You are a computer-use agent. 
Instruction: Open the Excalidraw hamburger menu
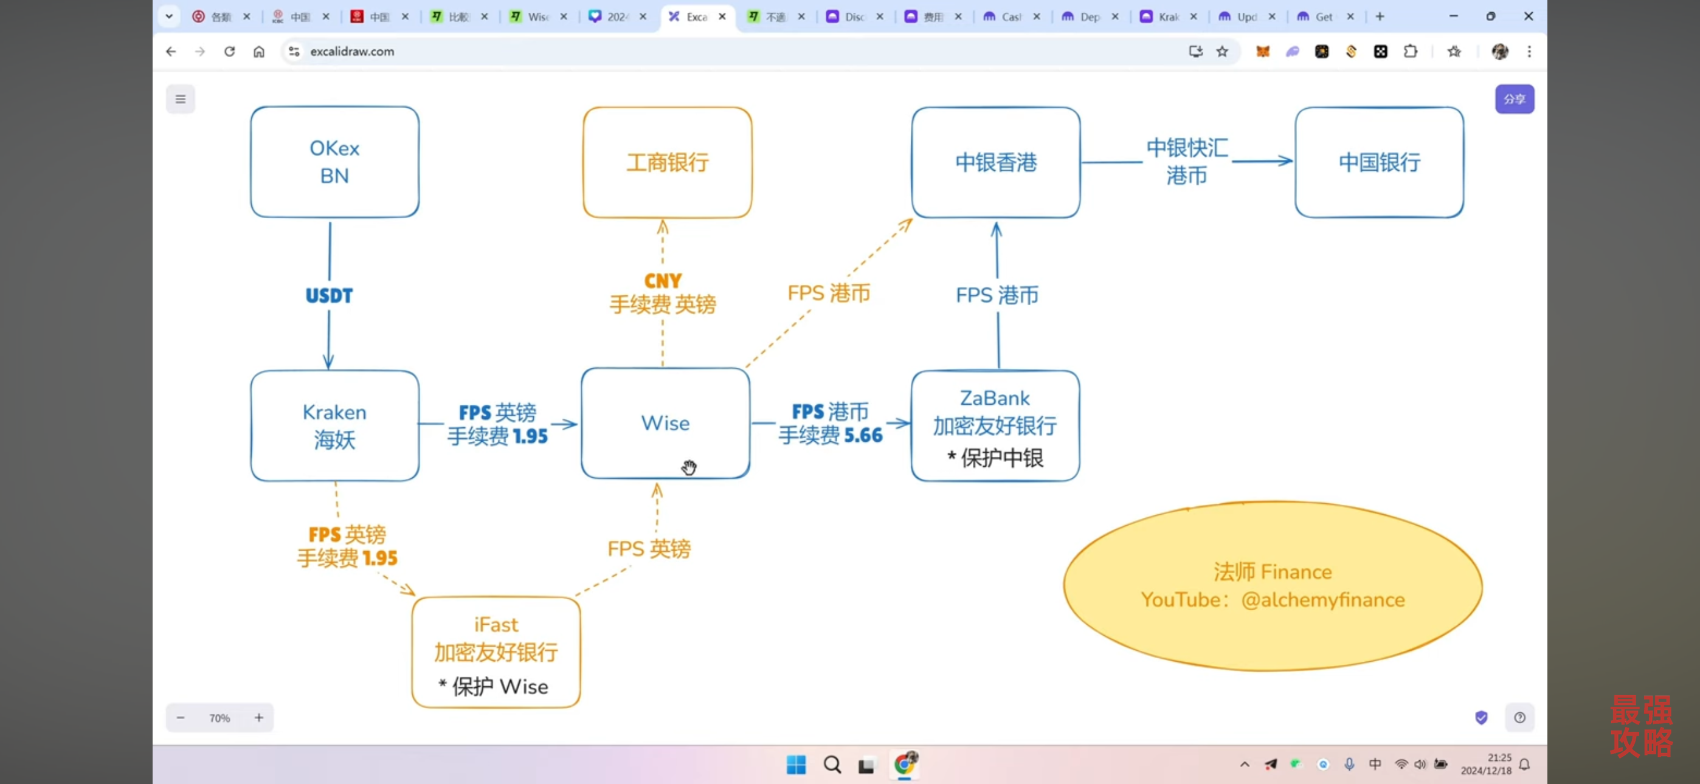(180, 99)
